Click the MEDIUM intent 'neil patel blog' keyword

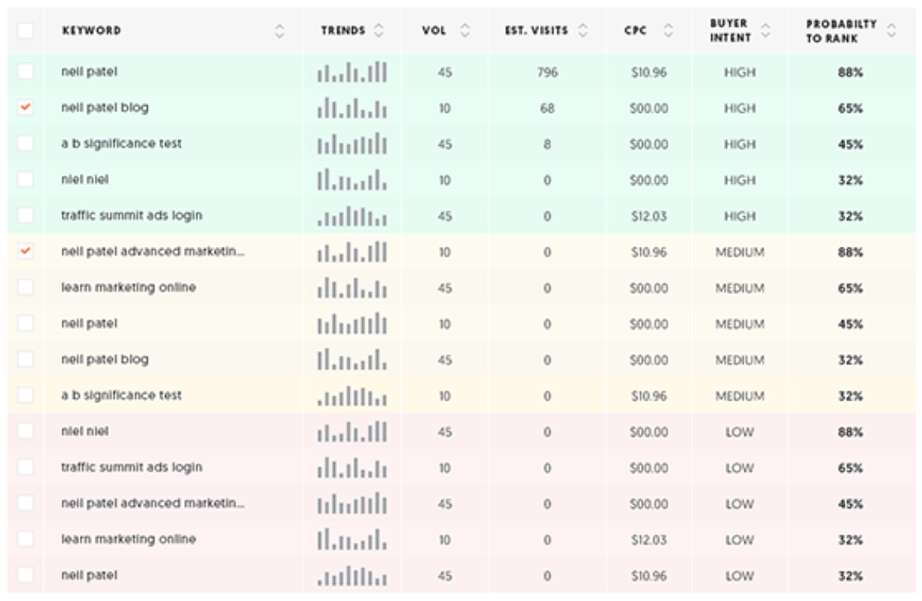click(x=105, y=359)
